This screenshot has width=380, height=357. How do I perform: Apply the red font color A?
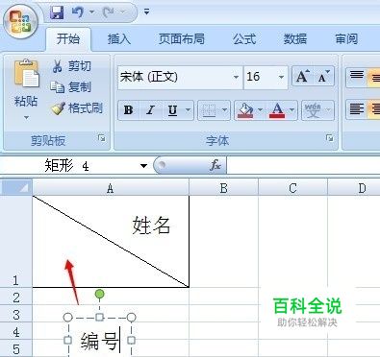tap(277, 110)
